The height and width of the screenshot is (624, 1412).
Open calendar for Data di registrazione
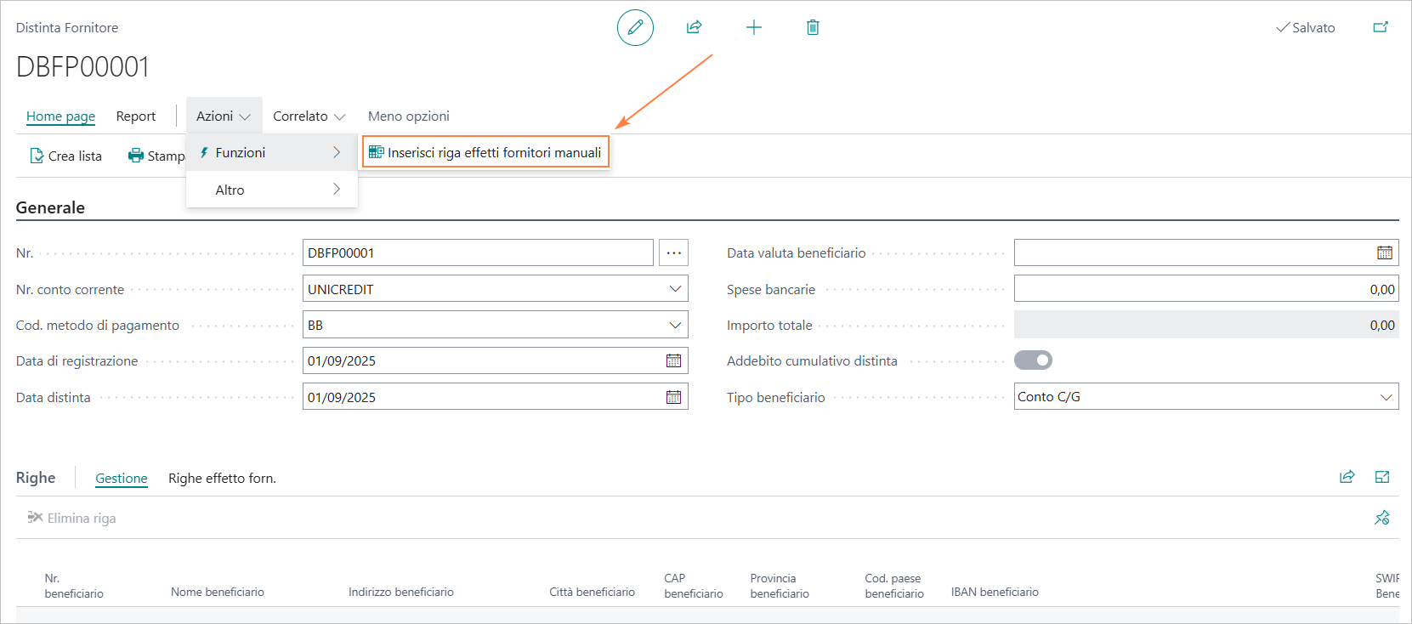673,360
